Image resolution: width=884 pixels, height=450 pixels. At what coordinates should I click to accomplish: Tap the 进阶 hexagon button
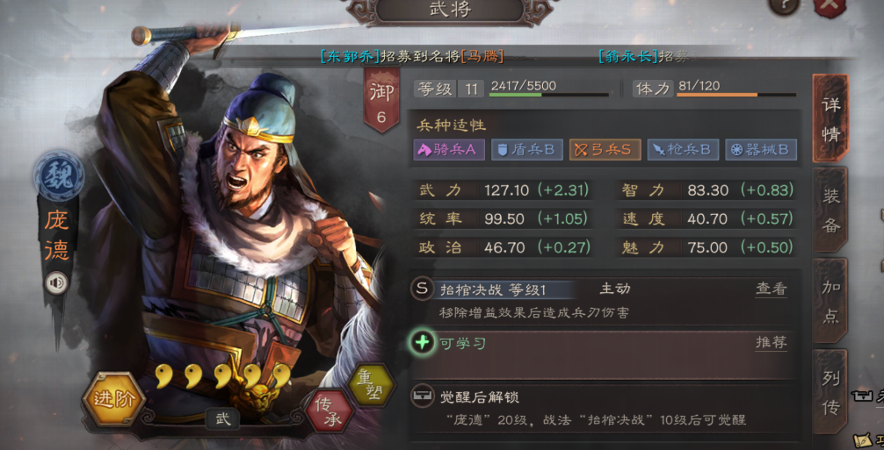pyautogui.click(x=114, y=399)
